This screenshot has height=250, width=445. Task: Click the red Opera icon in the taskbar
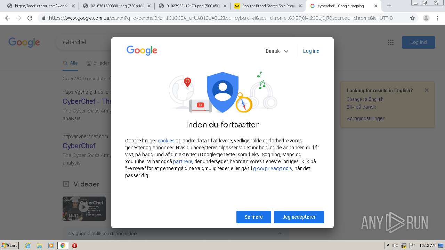[x=74, y=245]
